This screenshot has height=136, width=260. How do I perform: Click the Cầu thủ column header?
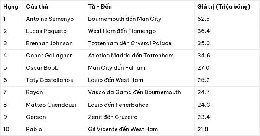[x=54, y=7]
